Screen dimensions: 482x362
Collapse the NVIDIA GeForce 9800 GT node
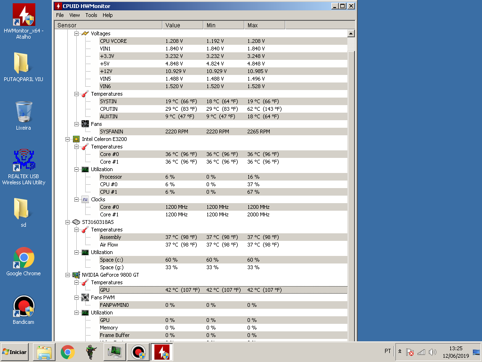67,275
